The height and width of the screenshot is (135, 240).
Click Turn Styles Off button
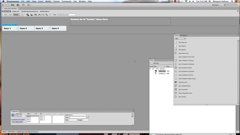click(17, 122)
